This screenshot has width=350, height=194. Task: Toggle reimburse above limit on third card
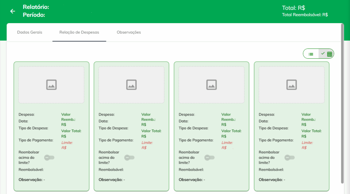pos(210,158)
